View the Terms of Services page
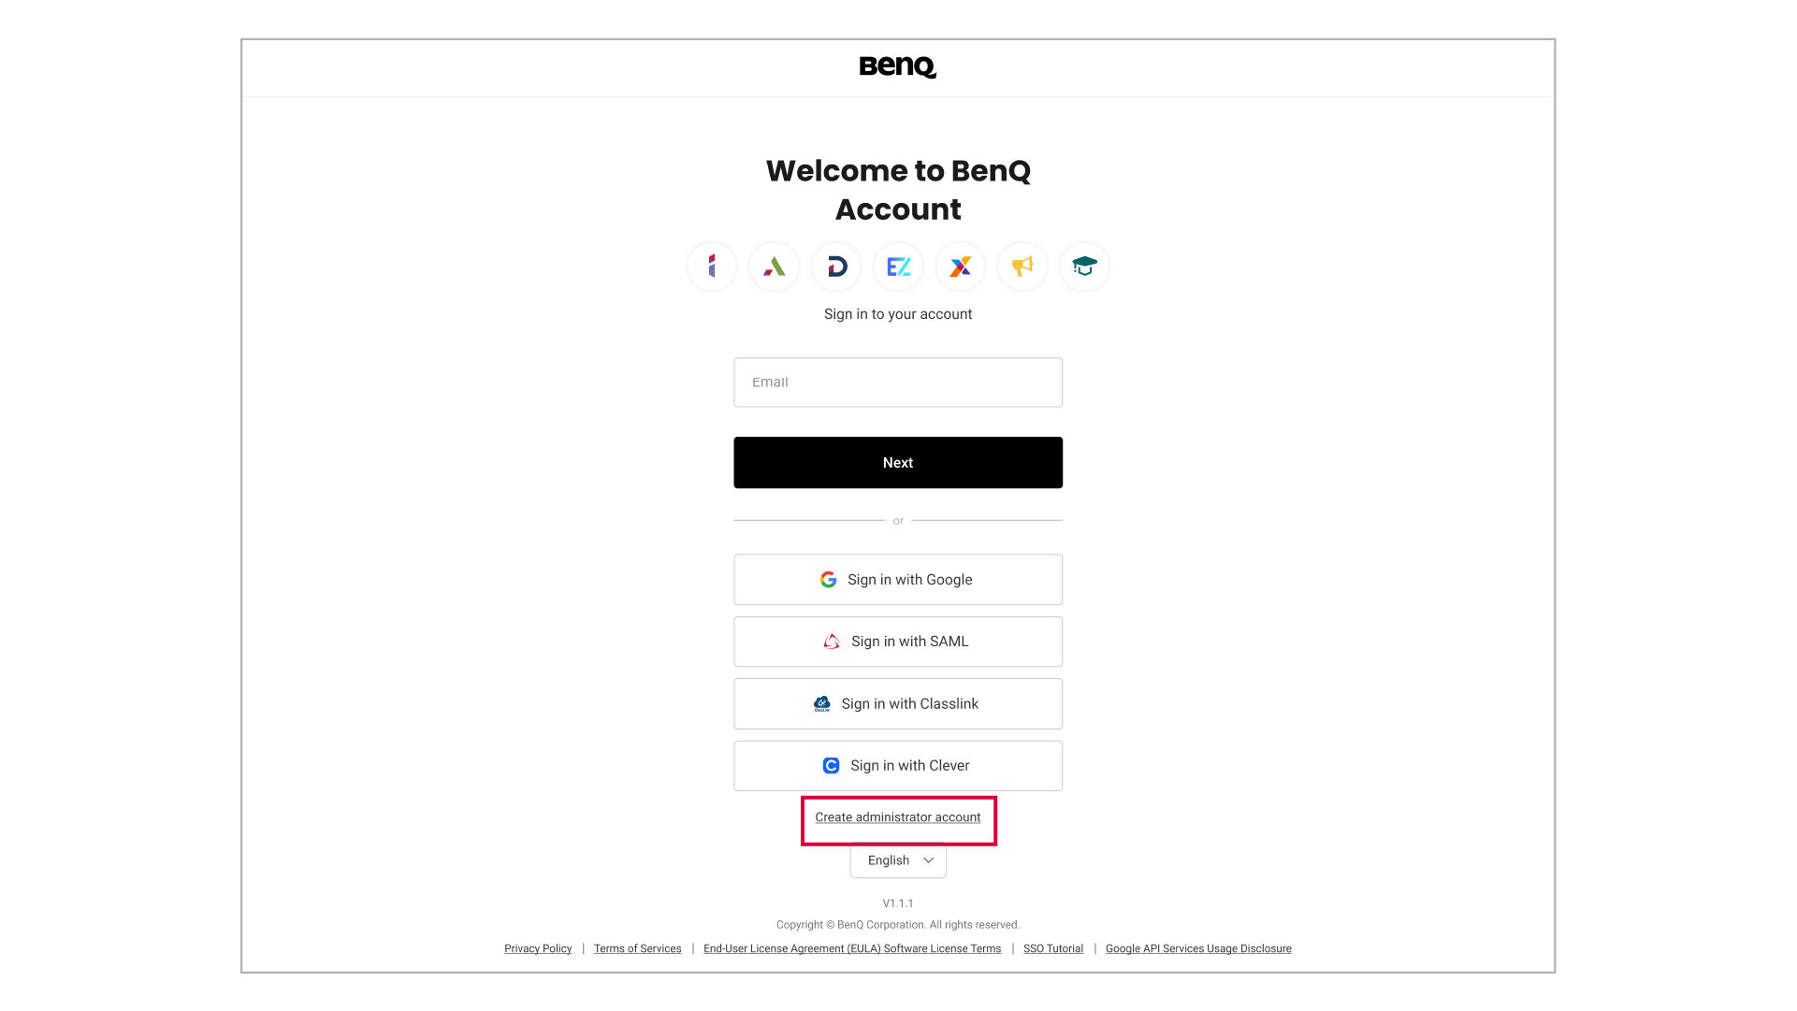1797x1011 pixels. coord(637,948)
